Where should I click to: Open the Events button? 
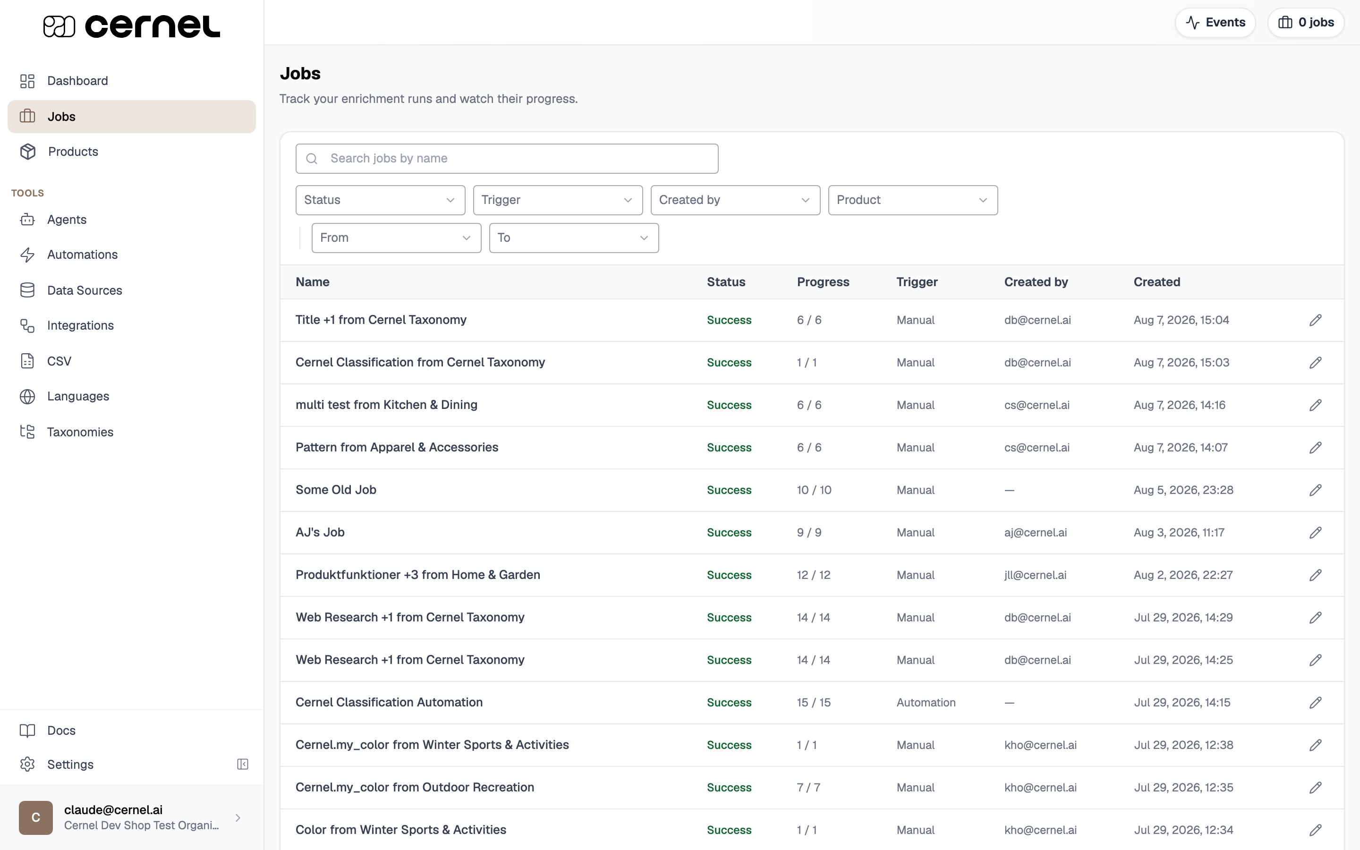tap(1215, 23)
